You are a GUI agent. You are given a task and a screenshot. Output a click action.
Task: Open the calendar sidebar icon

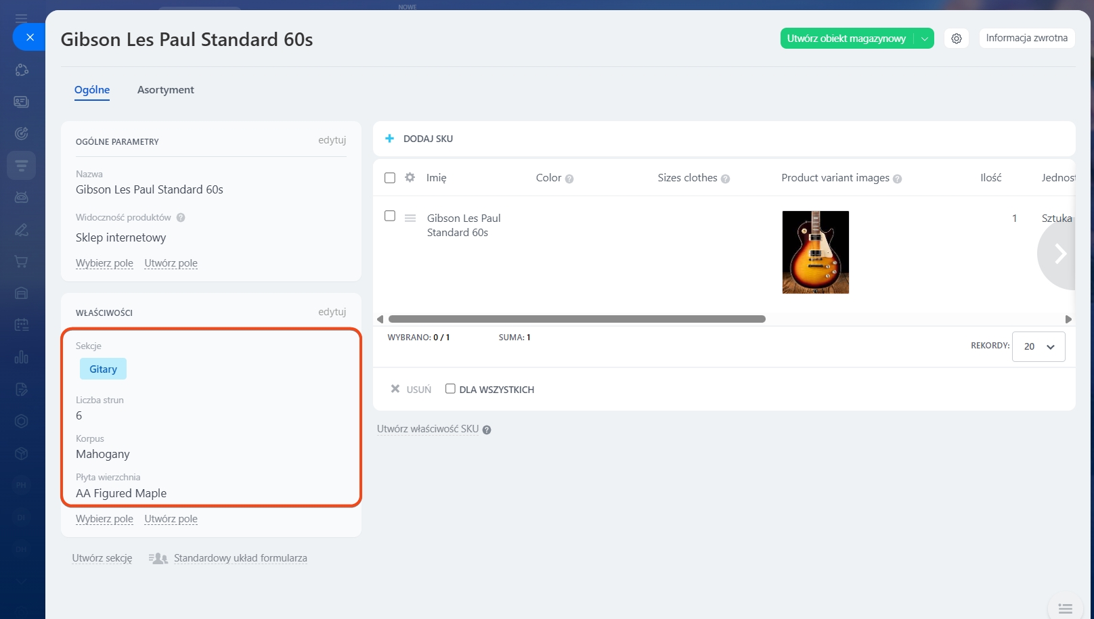pyautogui.click(x=22, y=325)
